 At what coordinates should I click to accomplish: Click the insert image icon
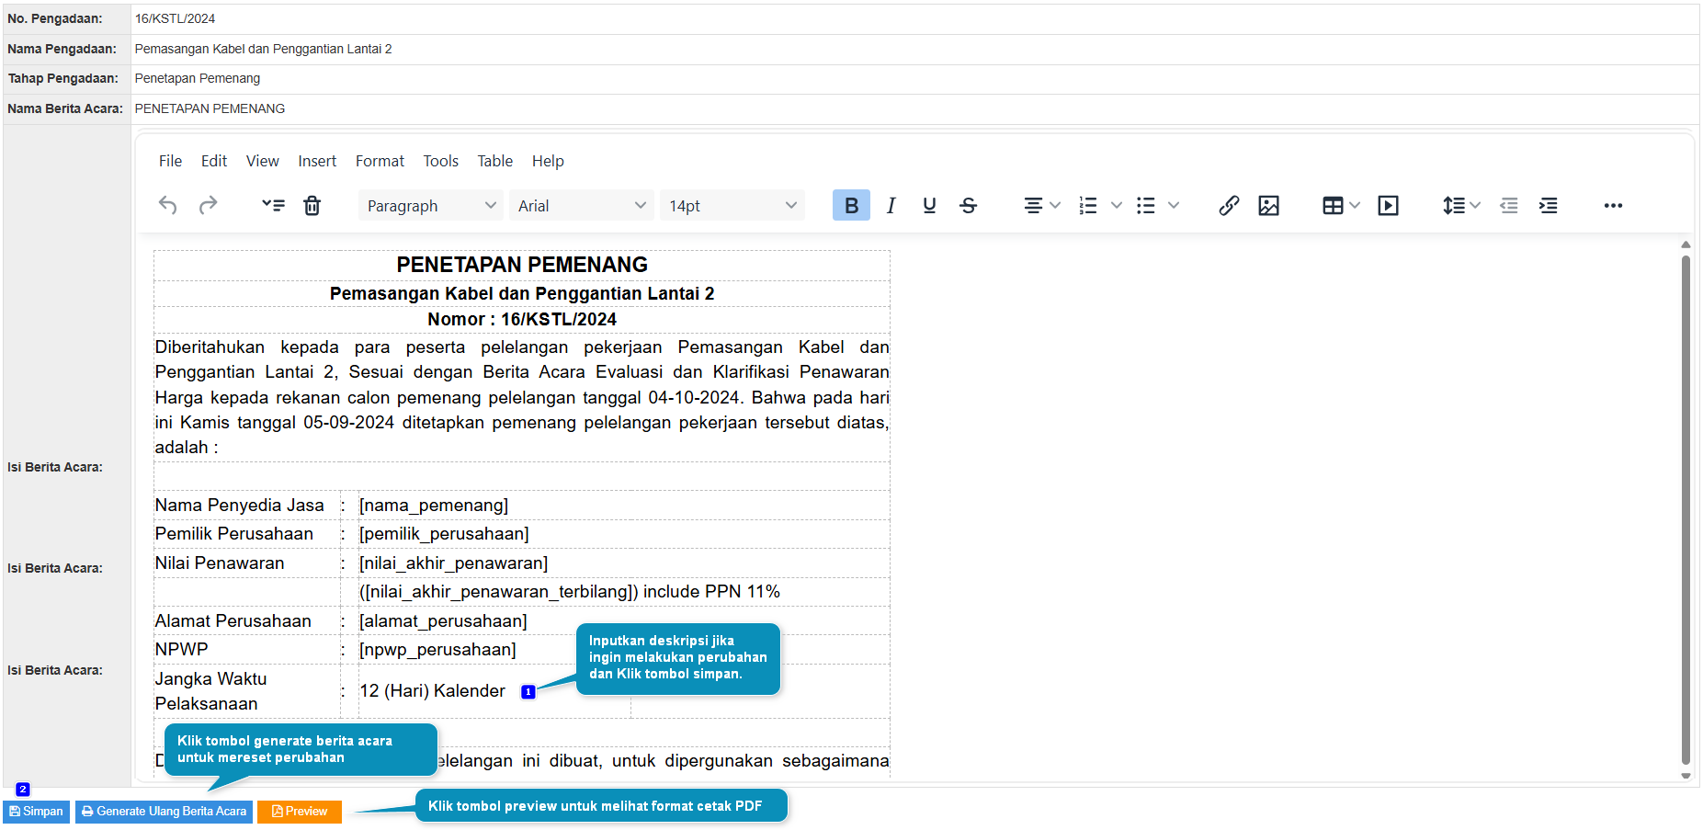click(x=1269, y=205)
